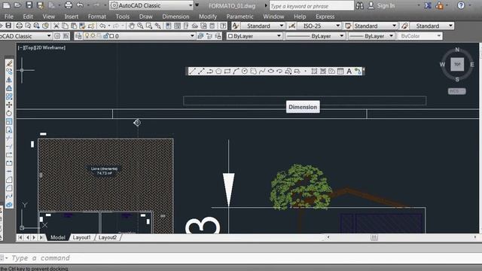Click the horizontal scrollbar thumb
Screen dimensions: 482x271
pyautogui.click(x=374, y=237)
